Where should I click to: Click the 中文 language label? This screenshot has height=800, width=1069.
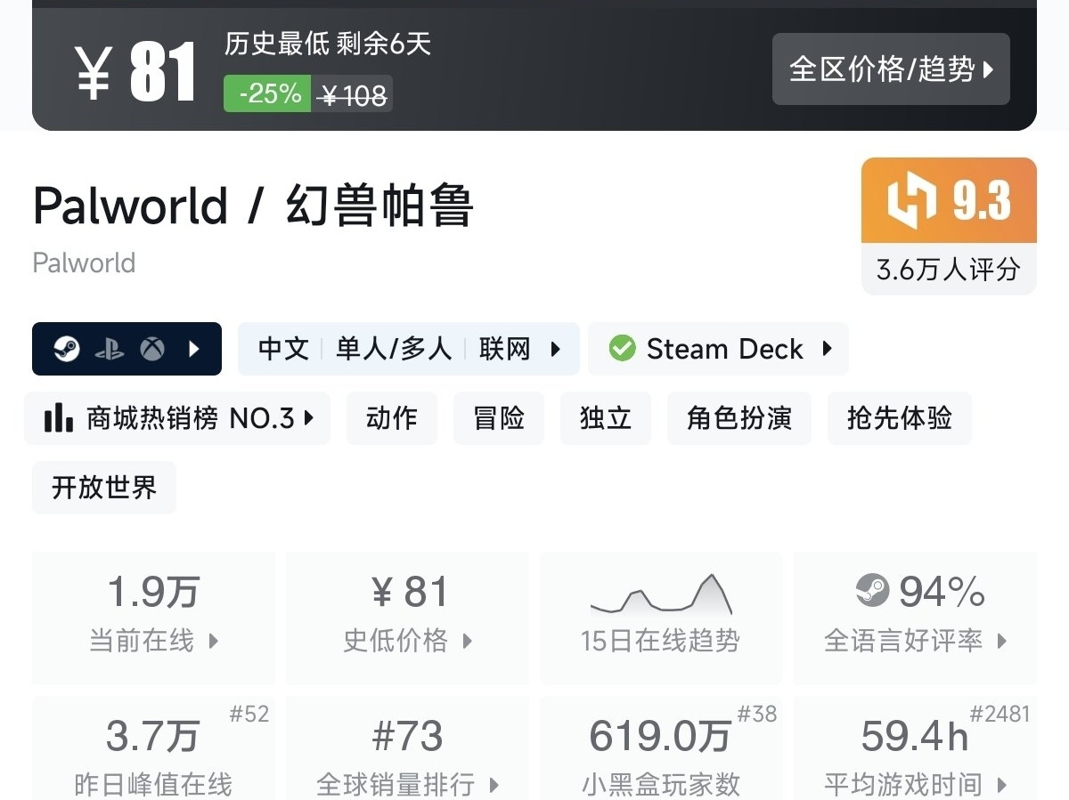coord(283,349)
